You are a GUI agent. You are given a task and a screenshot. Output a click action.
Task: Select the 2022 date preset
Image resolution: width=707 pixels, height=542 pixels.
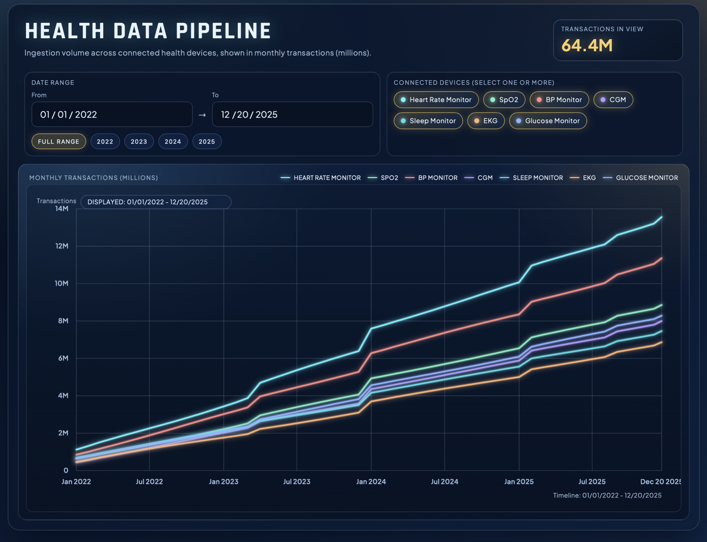coord(105,141)
